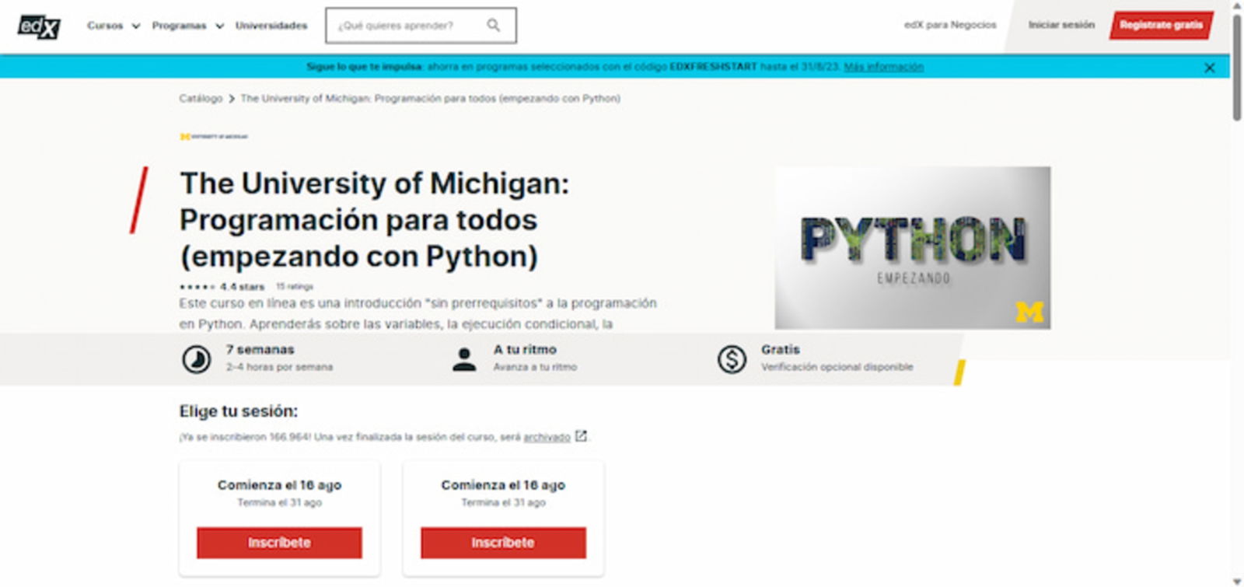Viewport: 1244px width, 587px height.
Task: Click the magnifying glass search icon
Action: pos(494,26)
